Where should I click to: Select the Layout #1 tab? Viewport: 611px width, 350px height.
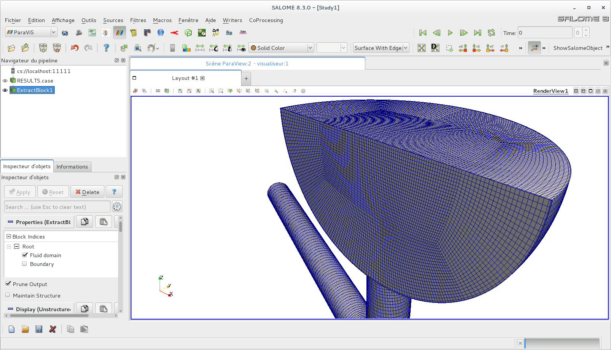click(185, 78)
